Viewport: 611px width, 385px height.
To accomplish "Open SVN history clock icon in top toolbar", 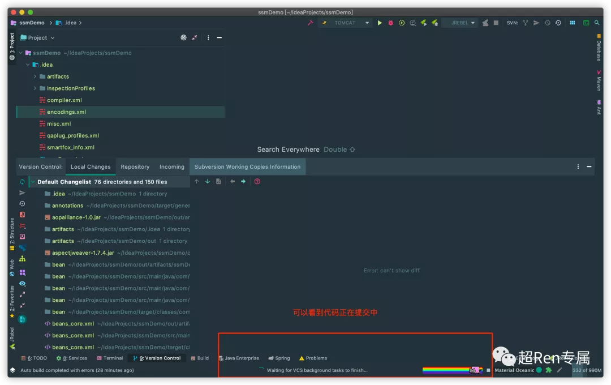I will pyautogui.click(x=547, y=23).
